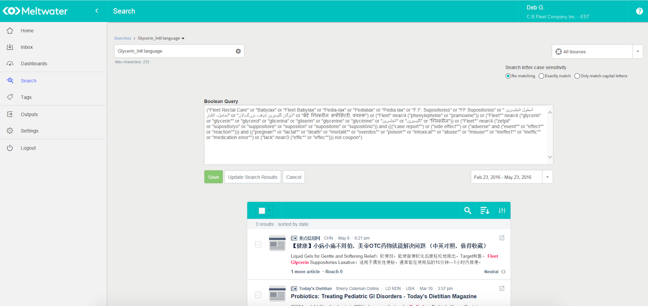The width and height of the screenshot is (648, 306).
Task: Clear the search name with the X icon
Action: [238, 51]
